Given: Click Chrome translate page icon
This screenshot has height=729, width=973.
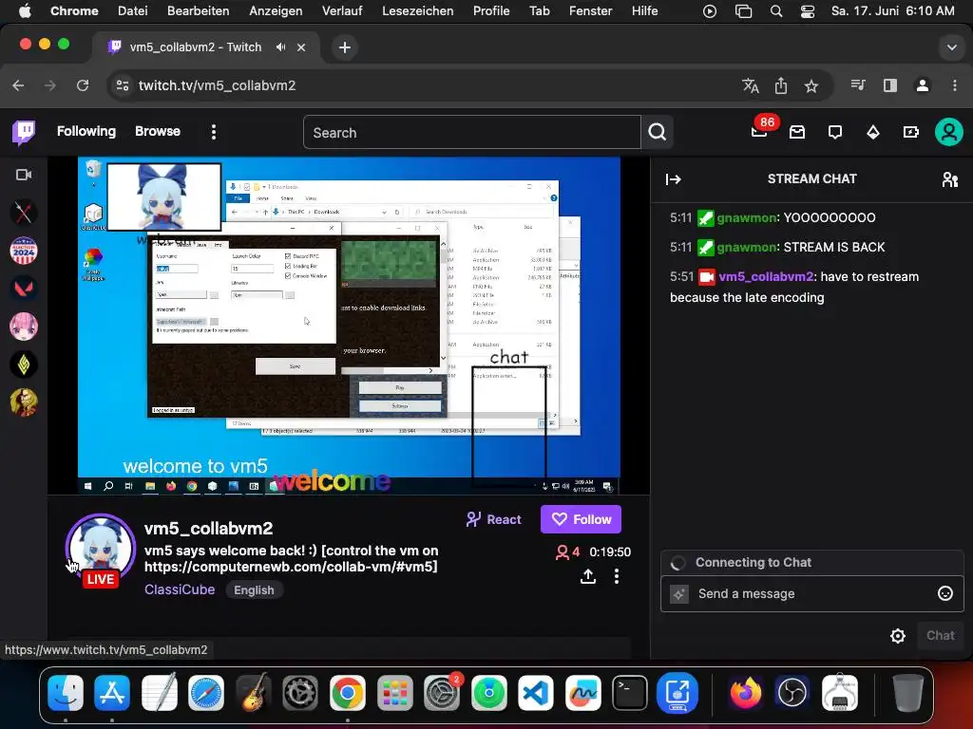Looking at the screenshot, I should tap(751, 85).
